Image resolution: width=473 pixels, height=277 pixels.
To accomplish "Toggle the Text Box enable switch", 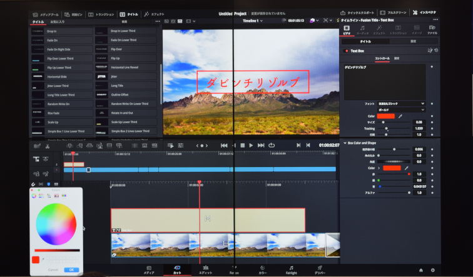I will pyautogui.click(x=345, y=50).
